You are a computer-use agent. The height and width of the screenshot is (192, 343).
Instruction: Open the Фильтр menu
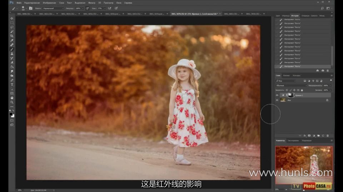click(92, 3)
